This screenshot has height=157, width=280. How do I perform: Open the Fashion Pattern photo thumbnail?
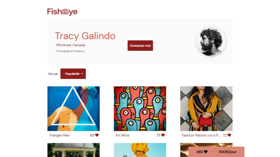[x=206, y=108]
